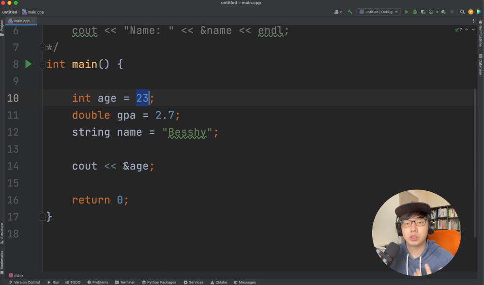
Task: Collapse the closing brace fold at line 17
Action: [42, 217]
